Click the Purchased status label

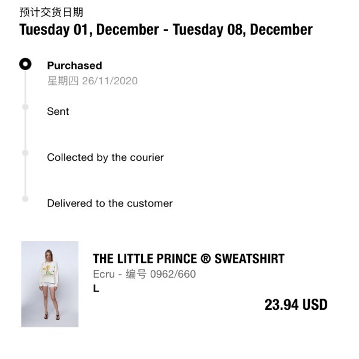[74, 65]
